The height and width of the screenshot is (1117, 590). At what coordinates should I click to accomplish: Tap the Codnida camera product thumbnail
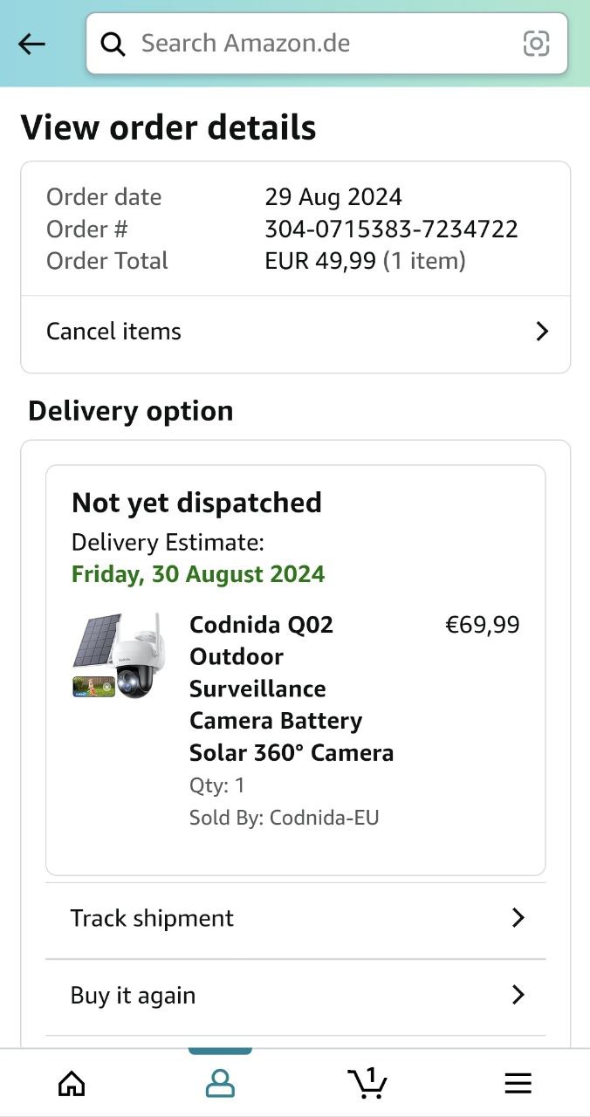tap(118, 656)
